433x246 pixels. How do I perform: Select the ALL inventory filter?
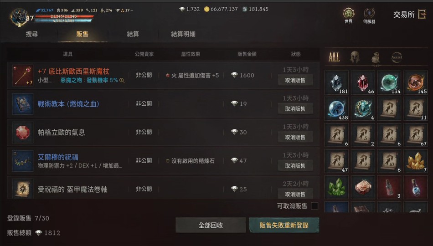pyautogui.click(x=334, y=57)
